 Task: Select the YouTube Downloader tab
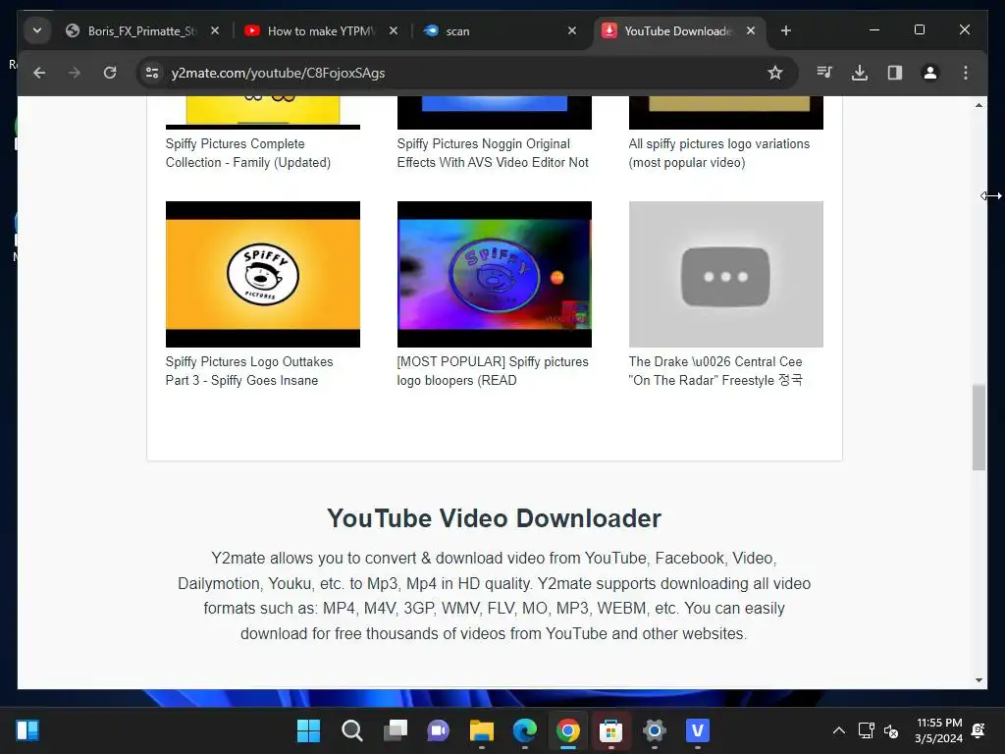click(x=677, y=30)
